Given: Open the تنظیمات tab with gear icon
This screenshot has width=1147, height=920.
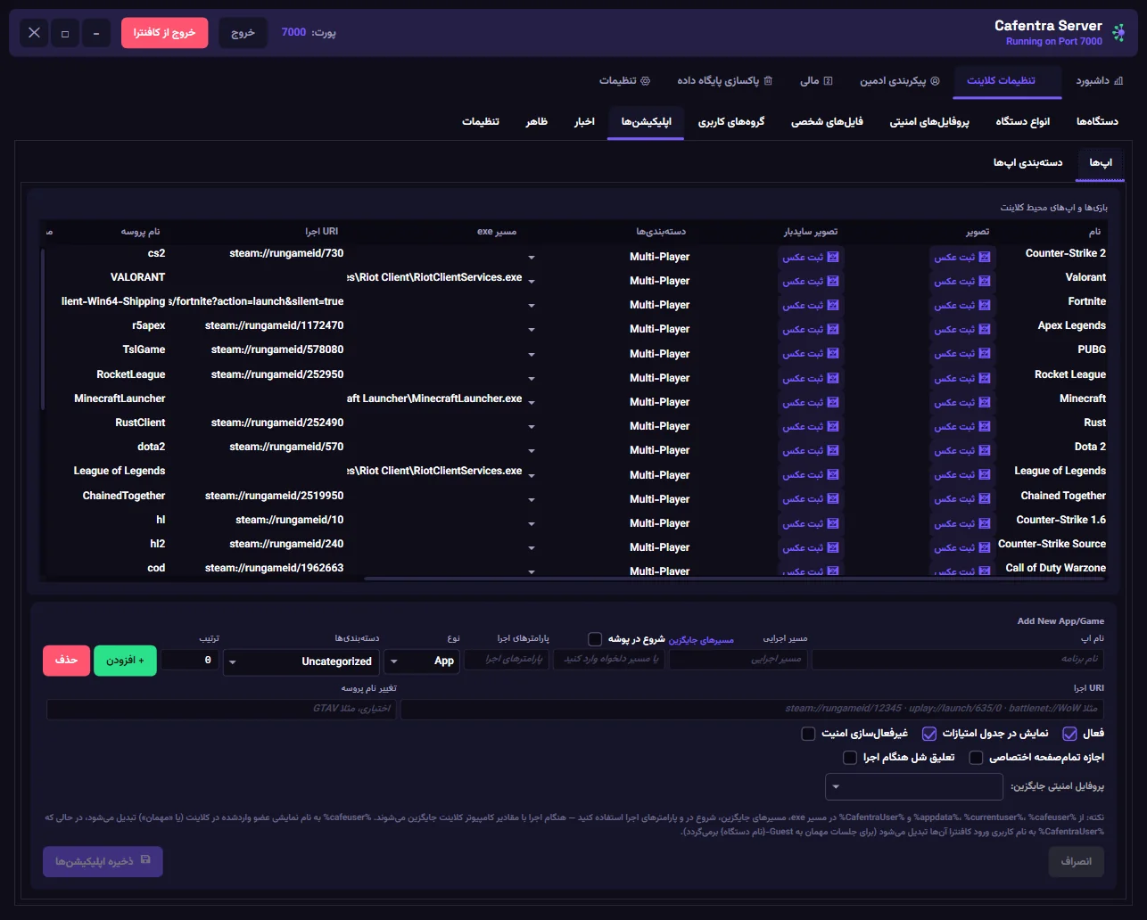Looking at the screenshot, I should pyautogui.click(x=624, y=80).
